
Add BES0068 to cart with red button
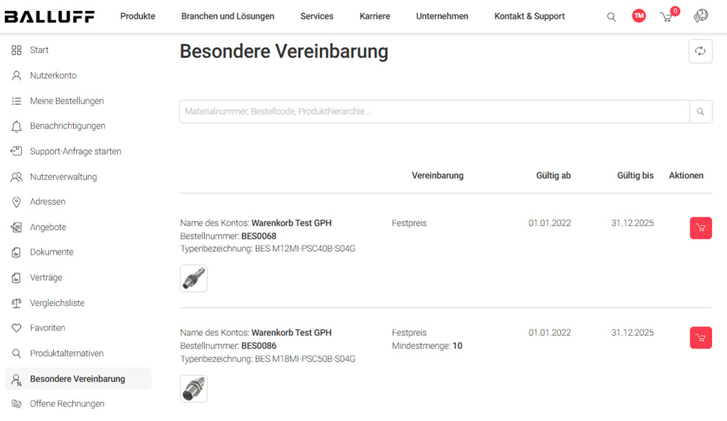click(x=701, y=228)
